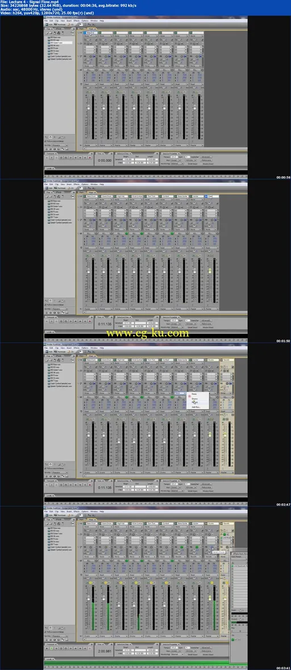This screenshot has width=291, height=670.
Task: Open Bass Drum input dropdown in the 00:01:50 frame
Action: (90, 200)
